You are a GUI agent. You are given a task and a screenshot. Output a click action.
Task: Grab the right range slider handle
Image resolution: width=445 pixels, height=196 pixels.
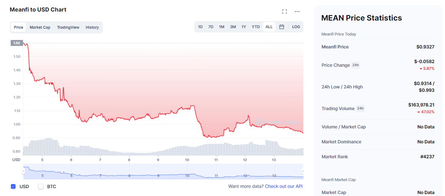[303, 171]
